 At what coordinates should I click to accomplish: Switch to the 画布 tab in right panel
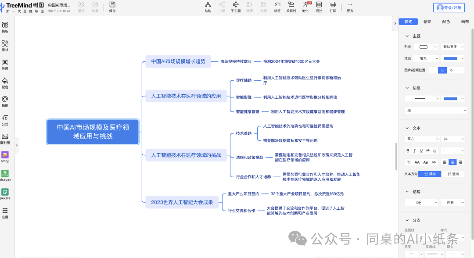(x=464, y=21)
